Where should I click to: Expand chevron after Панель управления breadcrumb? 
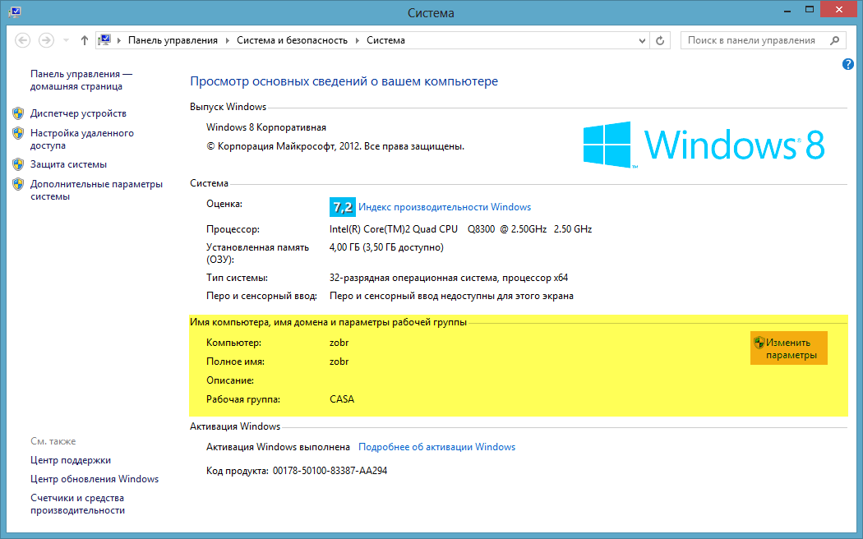pos(228,41)
